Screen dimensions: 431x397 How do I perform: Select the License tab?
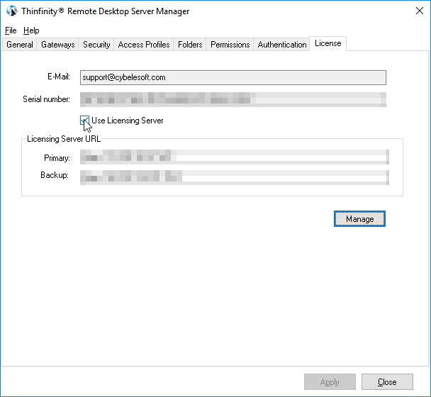(x=328, y=43)
